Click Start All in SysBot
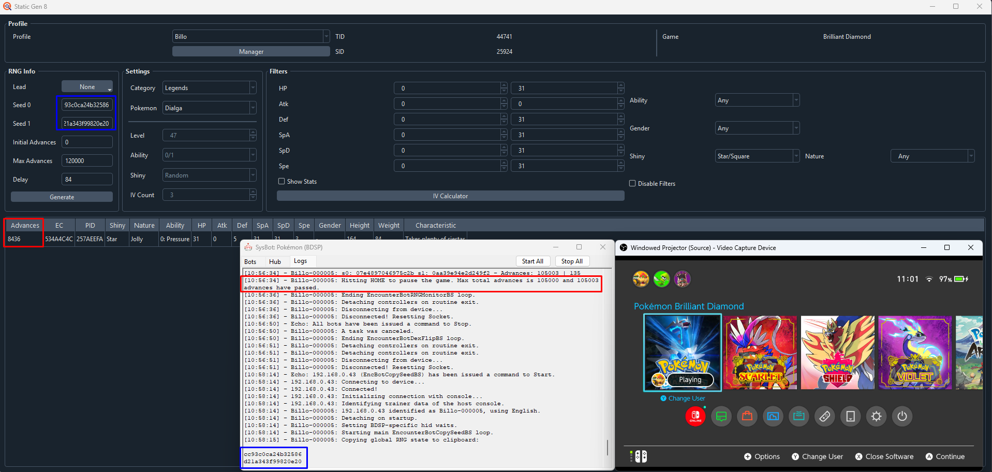Viewport: 992px width, 472px height. [532, 261]
